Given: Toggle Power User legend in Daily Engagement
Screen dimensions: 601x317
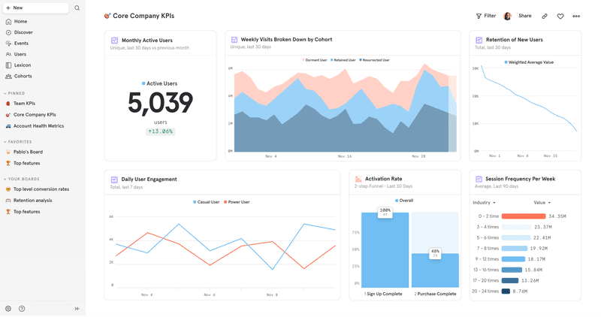Looking at the screenshot, I should click(x=236, y=202).
